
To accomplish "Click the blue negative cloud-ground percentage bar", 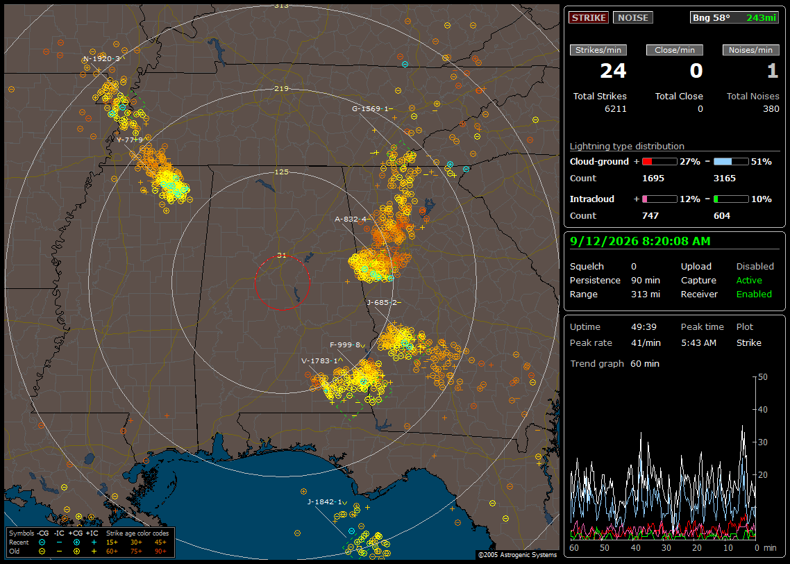I will pyautogui.click(x=731, y=161).
